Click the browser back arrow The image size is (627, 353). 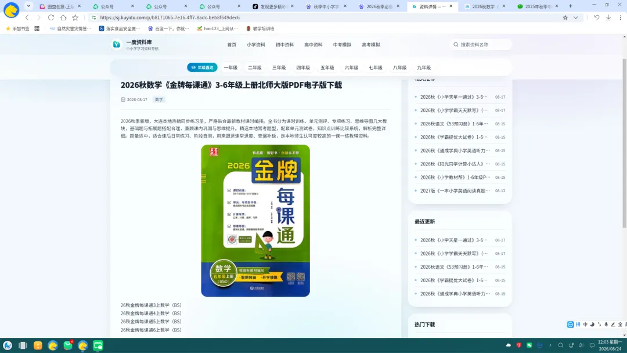pyautogui.click(x=27, y=17)
